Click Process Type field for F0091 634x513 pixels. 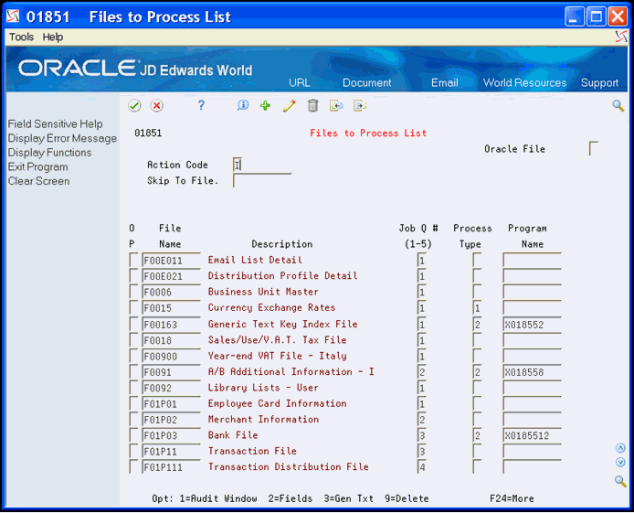(x=477, y=372)
